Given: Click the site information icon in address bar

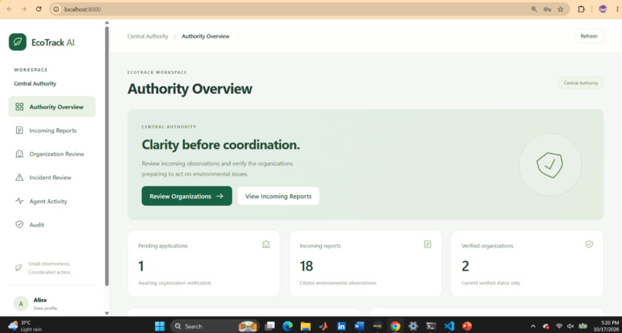Looking at the screenshot, I should 56,9.
